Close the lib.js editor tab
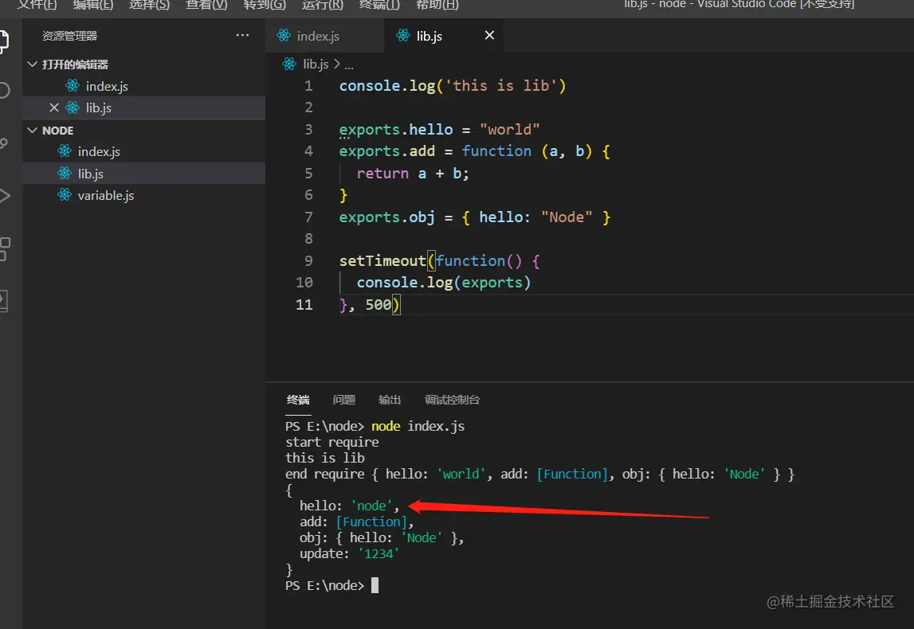The height and width of the screenshot is (629, 914). (x=489, y=36)
